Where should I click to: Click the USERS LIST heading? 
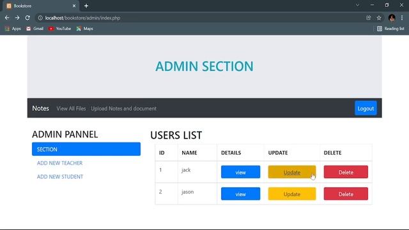(176, 135)
